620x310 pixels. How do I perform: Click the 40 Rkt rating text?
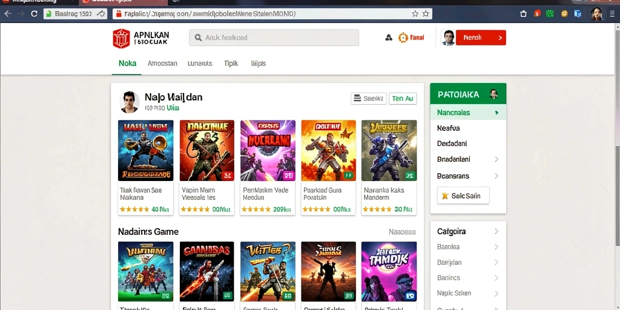pyautogui.click(x=160, y=209)
